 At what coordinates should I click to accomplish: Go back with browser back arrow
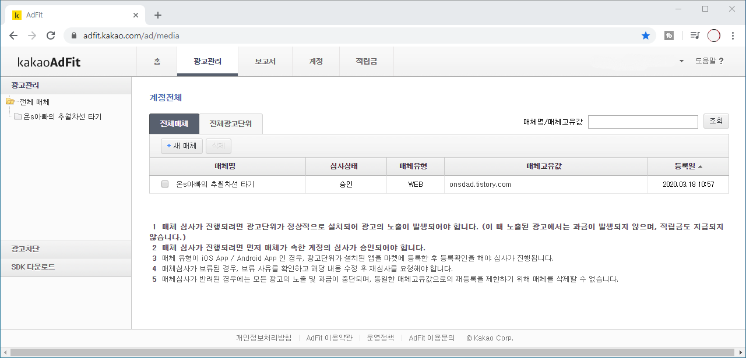click(x=13, y=36)
